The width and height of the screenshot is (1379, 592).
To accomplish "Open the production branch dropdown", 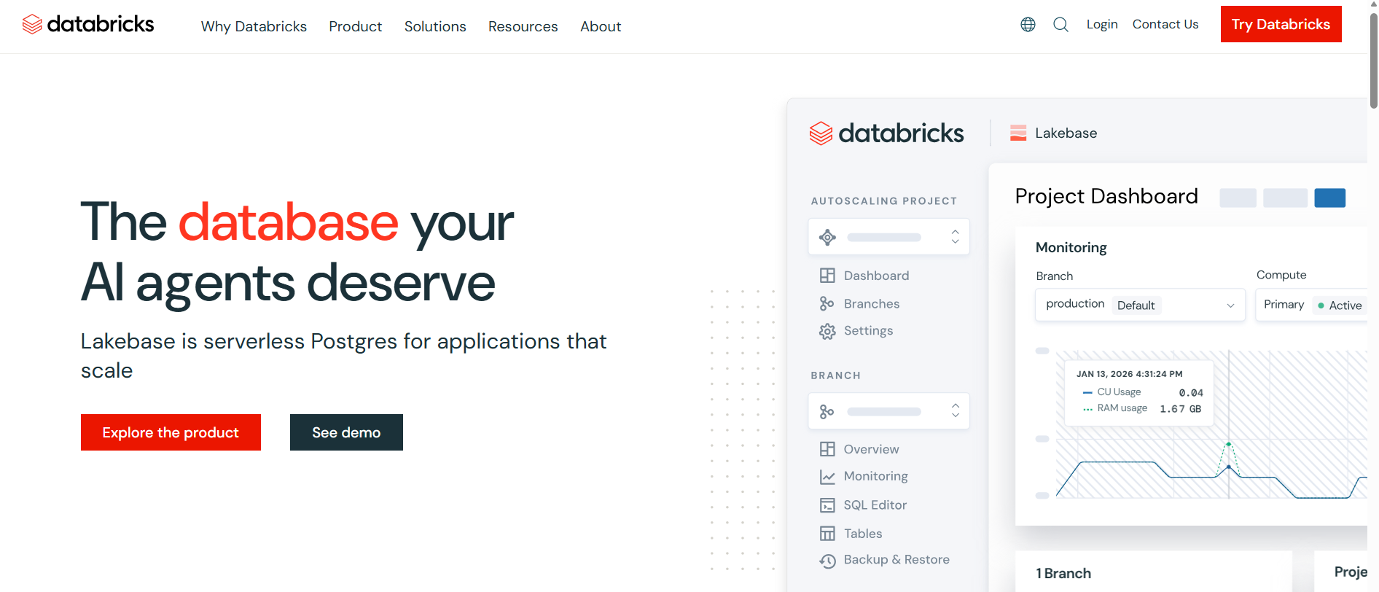I will click(1140, 305).
